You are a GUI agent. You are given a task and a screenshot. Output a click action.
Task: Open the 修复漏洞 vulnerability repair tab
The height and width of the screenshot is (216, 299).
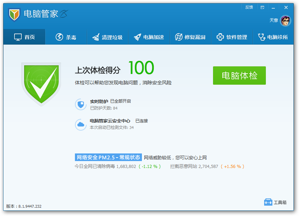pyautogui.click(x=190, y=37)
